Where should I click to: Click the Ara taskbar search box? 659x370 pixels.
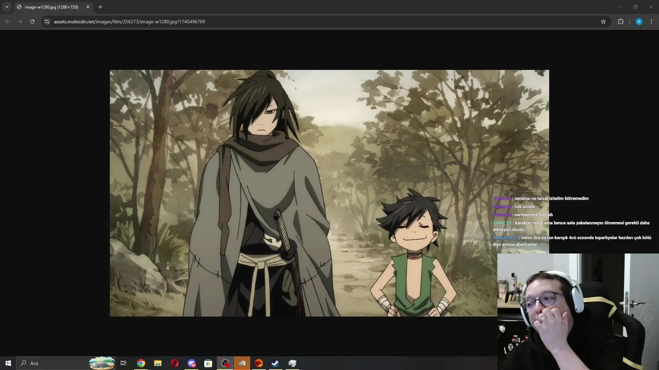[66, 363]
